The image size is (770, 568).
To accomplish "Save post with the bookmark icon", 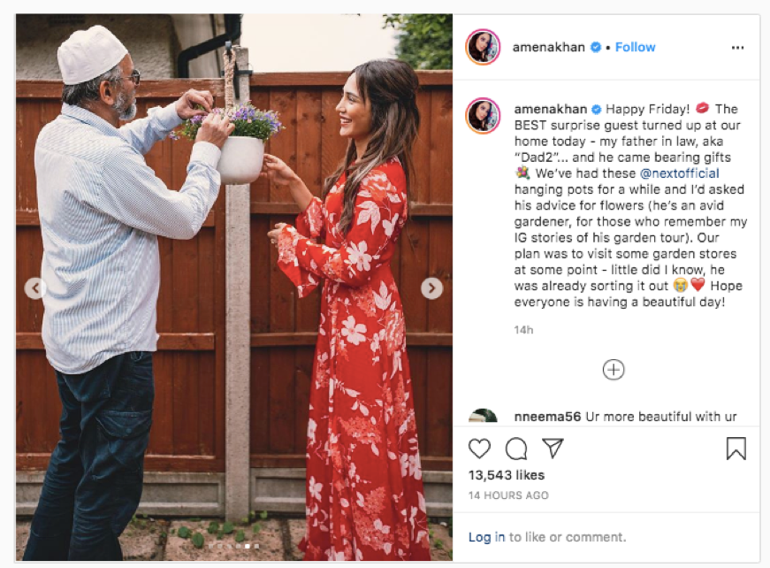I will (736, 448).
